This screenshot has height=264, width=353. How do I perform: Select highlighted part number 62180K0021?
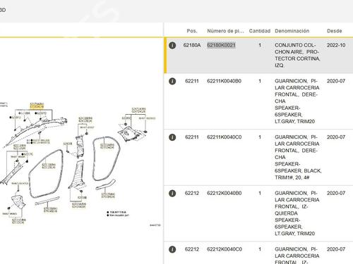coord(221,45)
